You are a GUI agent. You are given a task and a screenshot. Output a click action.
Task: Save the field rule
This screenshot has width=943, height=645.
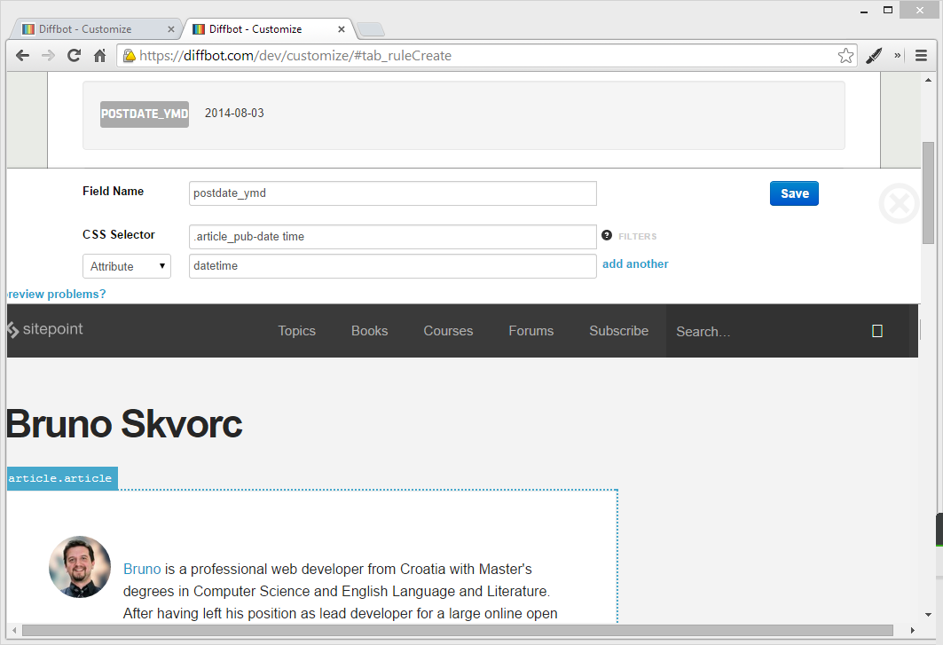[793, 193]
